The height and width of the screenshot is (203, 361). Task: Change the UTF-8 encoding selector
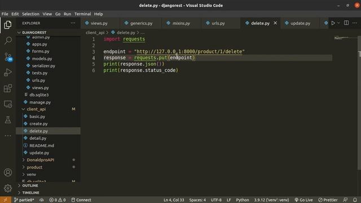coord(216,200)
